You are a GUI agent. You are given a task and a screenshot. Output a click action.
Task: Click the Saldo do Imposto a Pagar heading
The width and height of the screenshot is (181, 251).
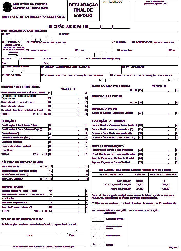(111, 86)
